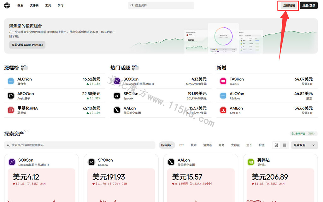The image size is (323, 202).
Task: Focus the 搜索资产名称或股票代码 field
Action: (x=80, y=145)
